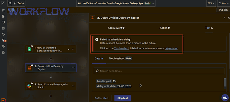Focus the Search item data field
This screenshot has width=230, height=102.
[159, 71]
